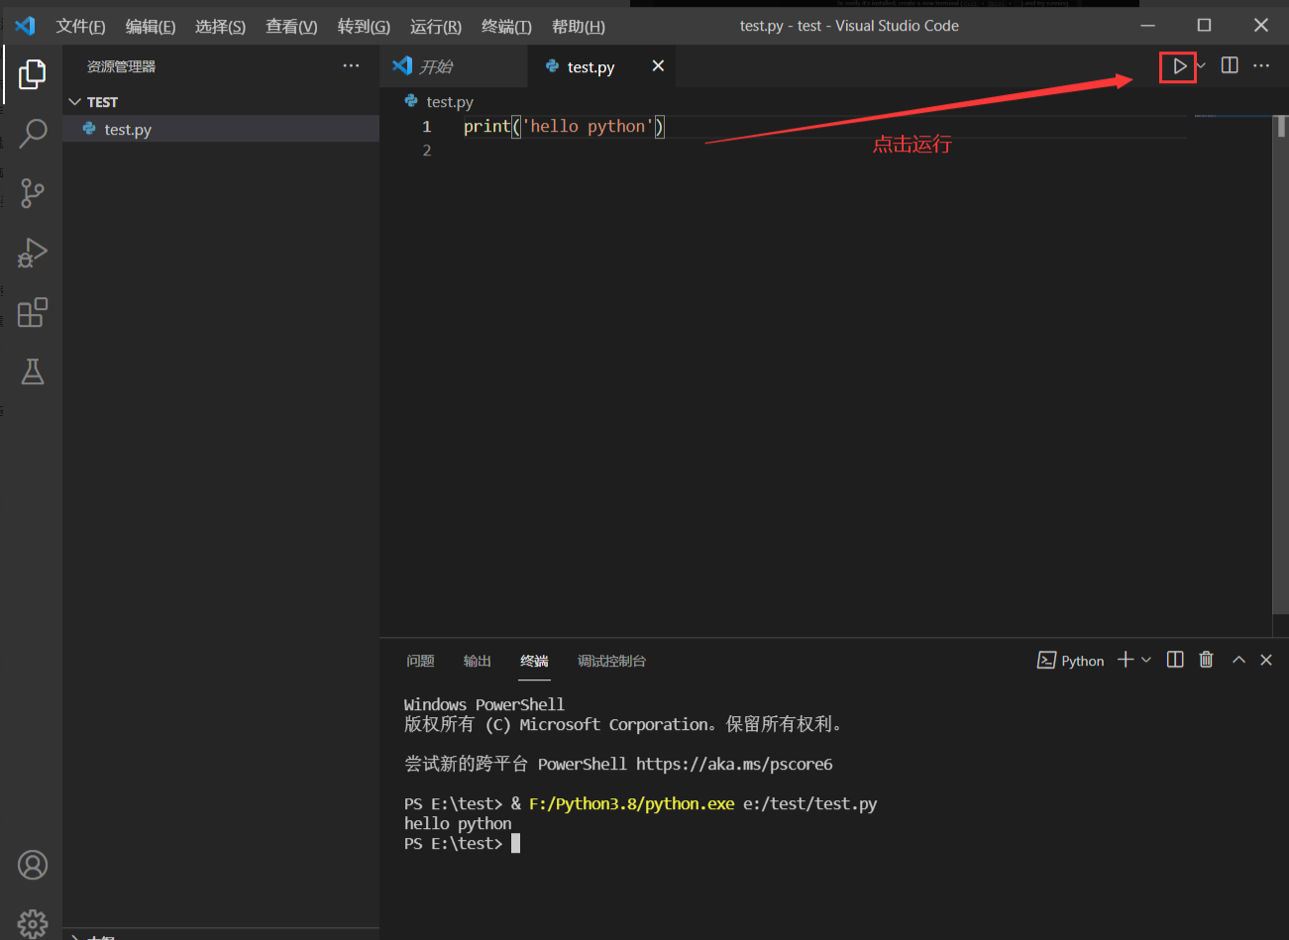This screenshot has height=940, width=1289.
Task: Open the Accounts menu icon
Action: tap(33, 865)
